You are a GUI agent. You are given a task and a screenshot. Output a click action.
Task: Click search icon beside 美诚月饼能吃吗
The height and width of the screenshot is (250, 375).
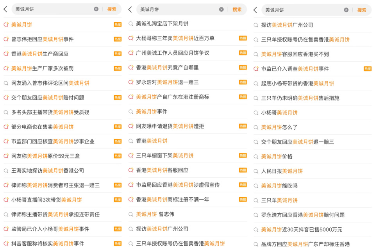coord(256,186)
